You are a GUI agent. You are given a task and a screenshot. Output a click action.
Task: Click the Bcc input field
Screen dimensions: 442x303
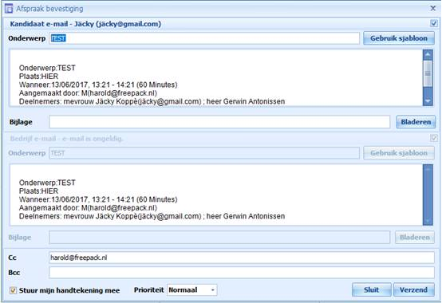242,273
